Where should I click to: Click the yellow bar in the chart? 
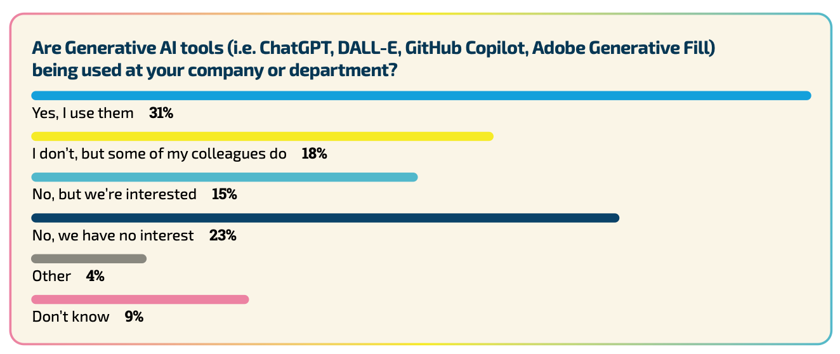[x=262, y=136]
